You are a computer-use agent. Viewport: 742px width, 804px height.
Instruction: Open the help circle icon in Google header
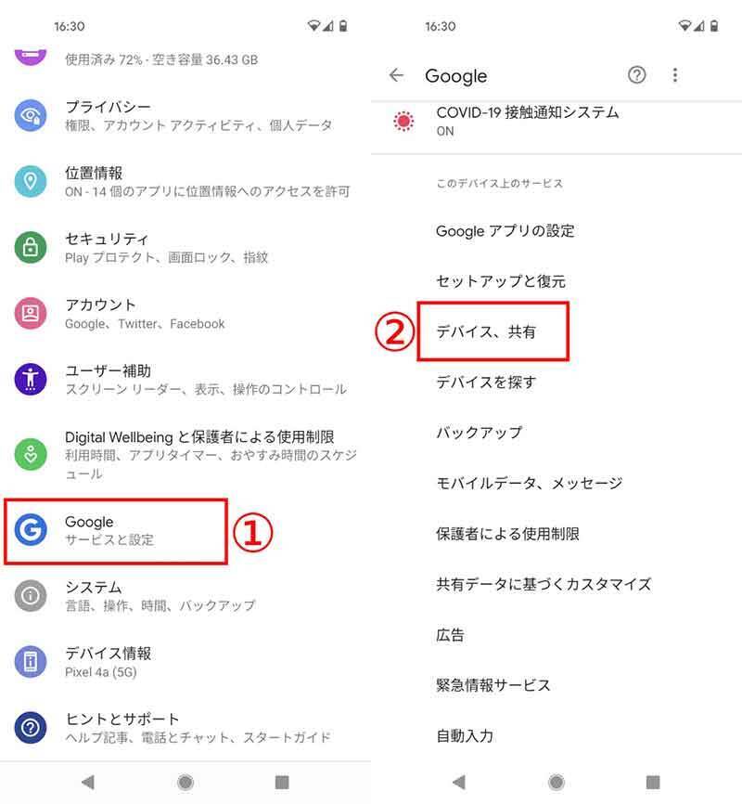[x=637, y=75]
